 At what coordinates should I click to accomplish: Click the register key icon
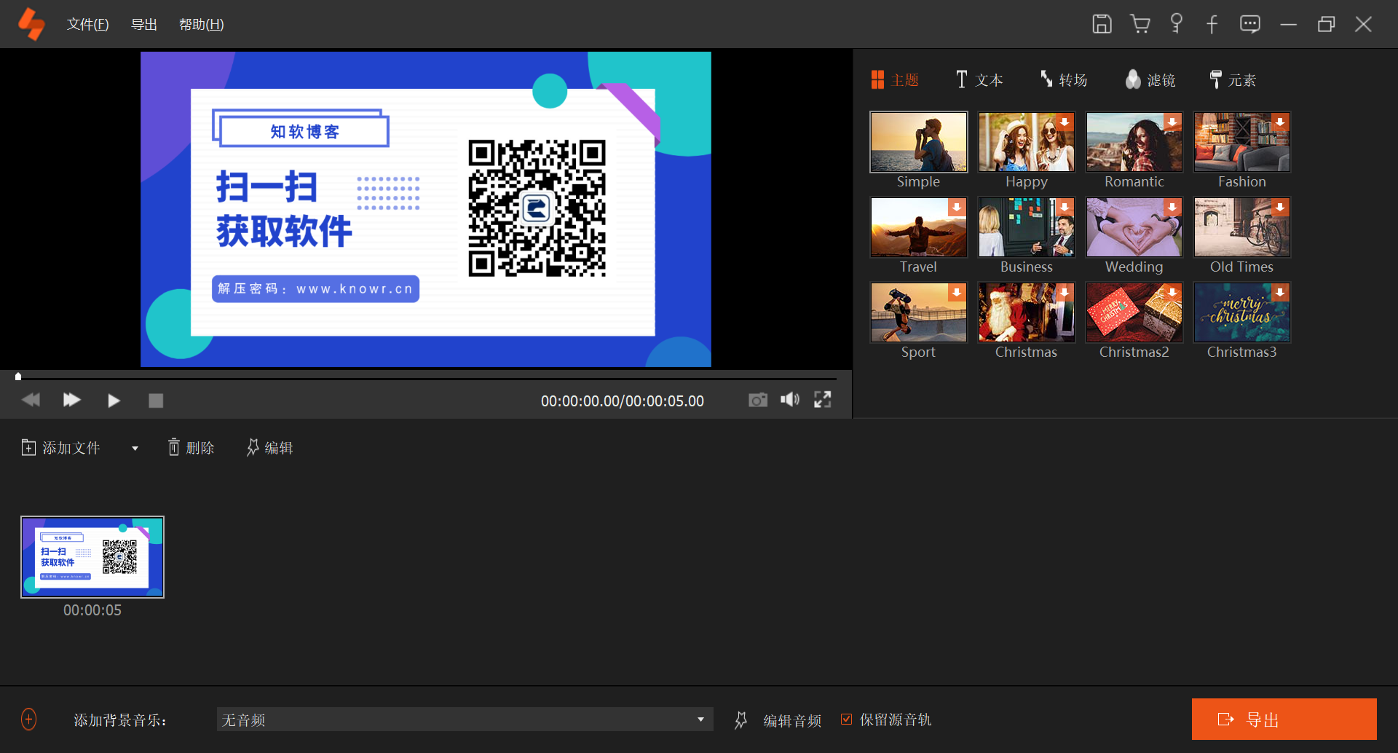click(1176, 24)
